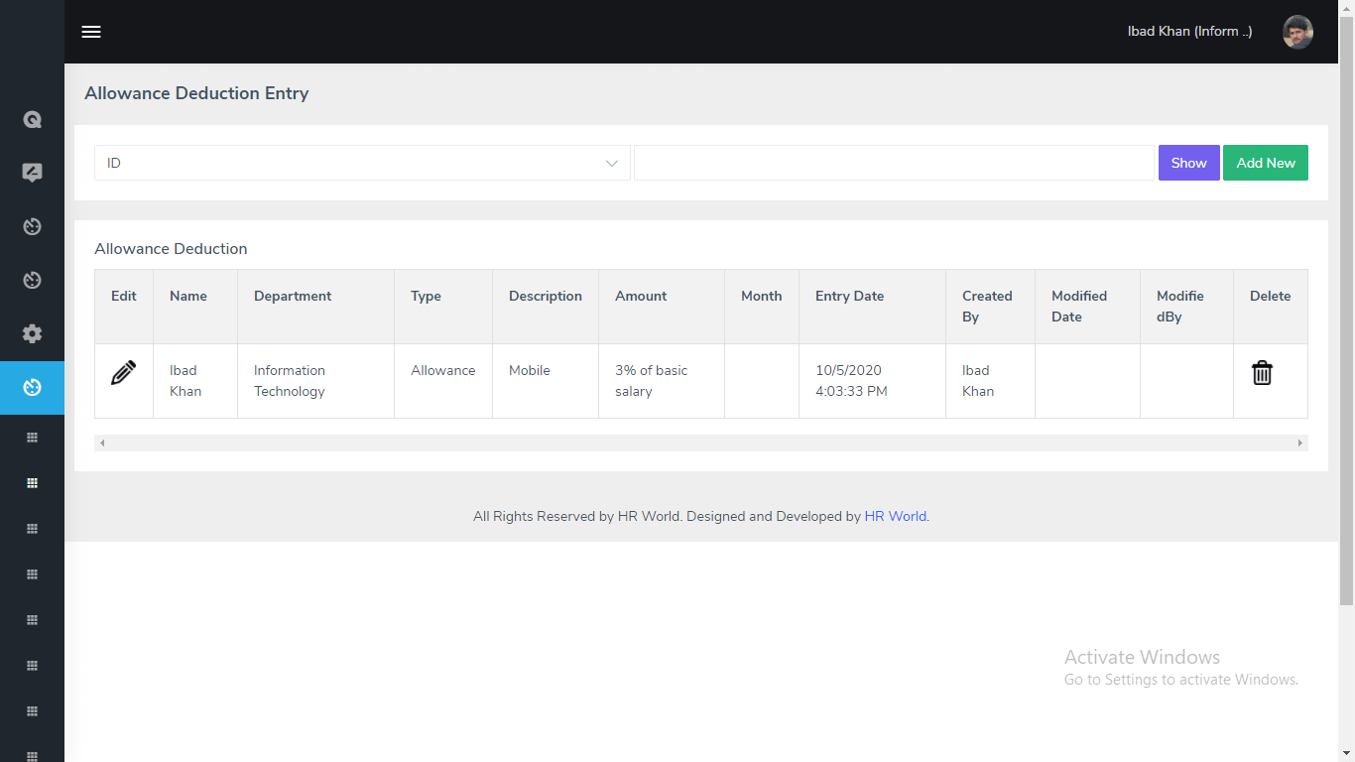Open the settings gear in sidebar
The image size is (1355, 762).
click(32, 333)
